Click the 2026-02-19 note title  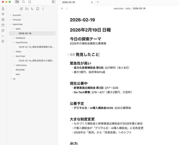click(x=82, y=20)
